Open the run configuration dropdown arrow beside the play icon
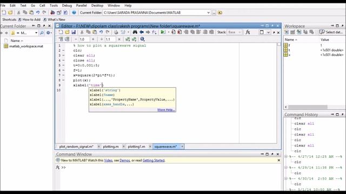Image resolution: width=346 pixels, height=194 pixels. coord(168,32)
